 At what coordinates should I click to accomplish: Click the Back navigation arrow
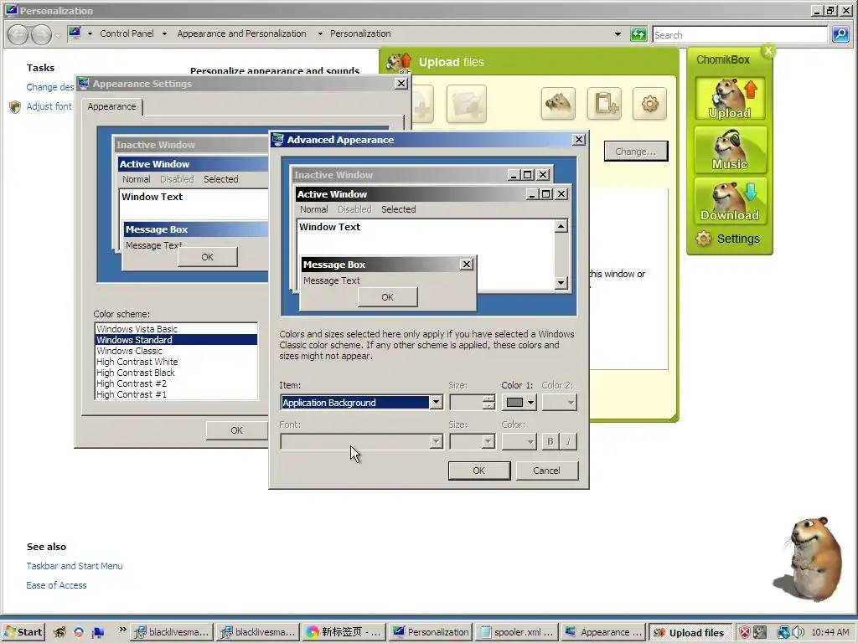point(18,35)
